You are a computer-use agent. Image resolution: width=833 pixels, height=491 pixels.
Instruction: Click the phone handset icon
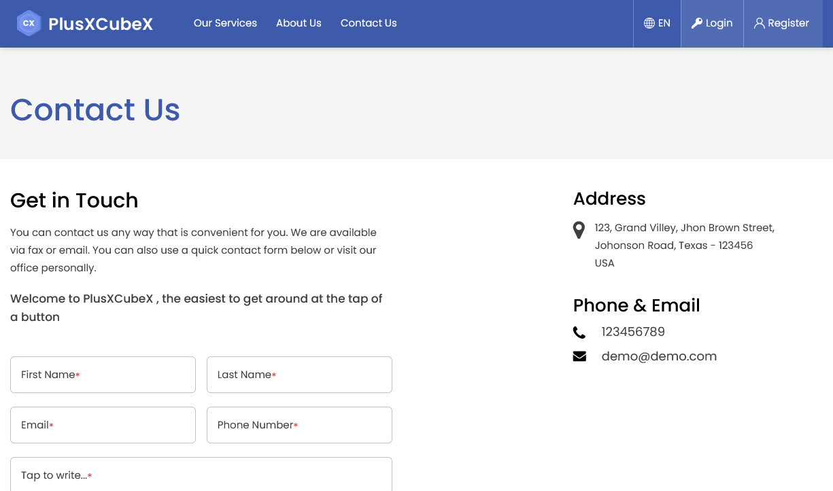(x=579, y=333)
